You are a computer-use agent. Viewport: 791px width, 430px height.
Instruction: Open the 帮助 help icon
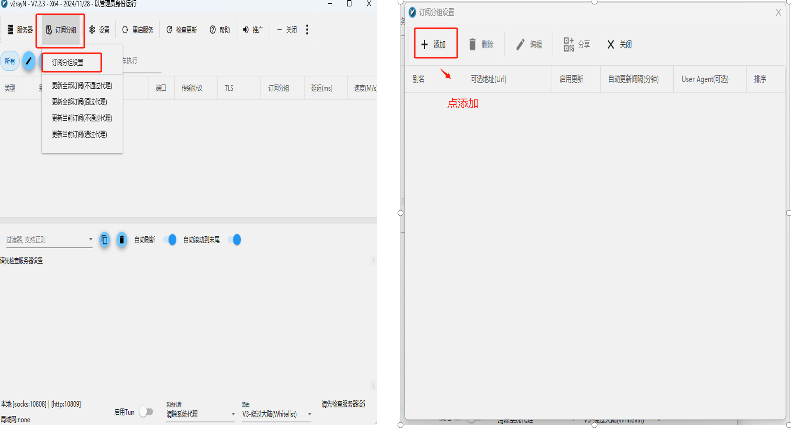pyautogui.click(x=213, y=30)
